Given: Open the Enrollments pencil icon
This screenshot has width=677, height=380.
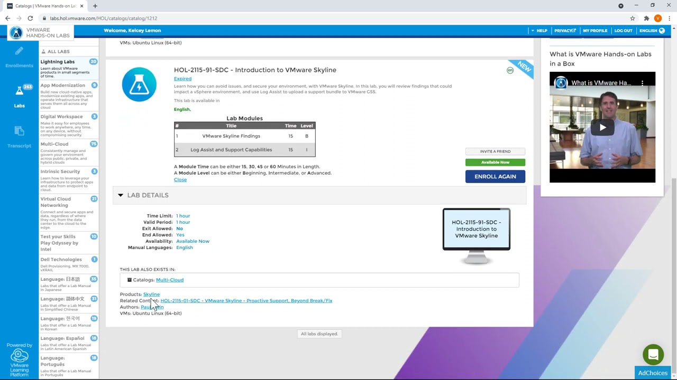Looking at the screenshot, I should (19, 51).
